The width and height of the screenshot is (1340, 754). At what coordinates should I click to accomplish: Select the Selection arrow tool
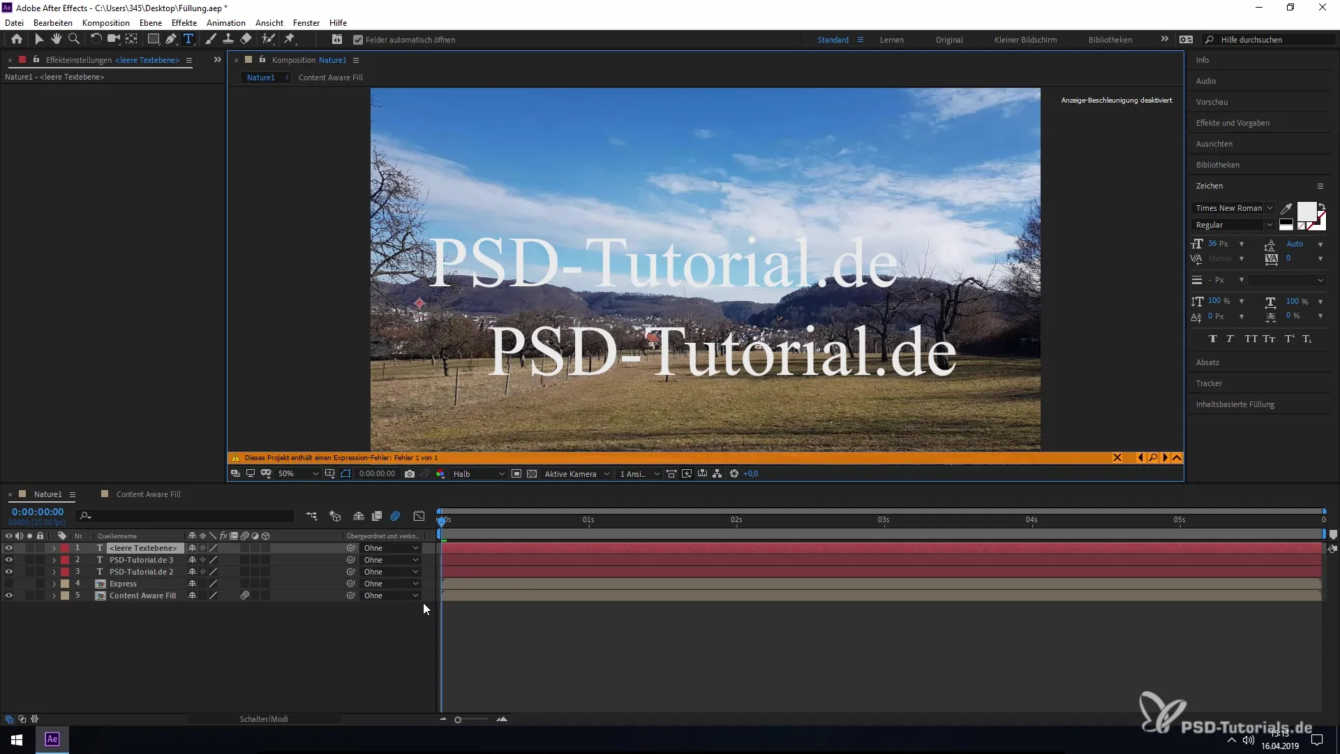pyautogui.click(x=39, y=40)
